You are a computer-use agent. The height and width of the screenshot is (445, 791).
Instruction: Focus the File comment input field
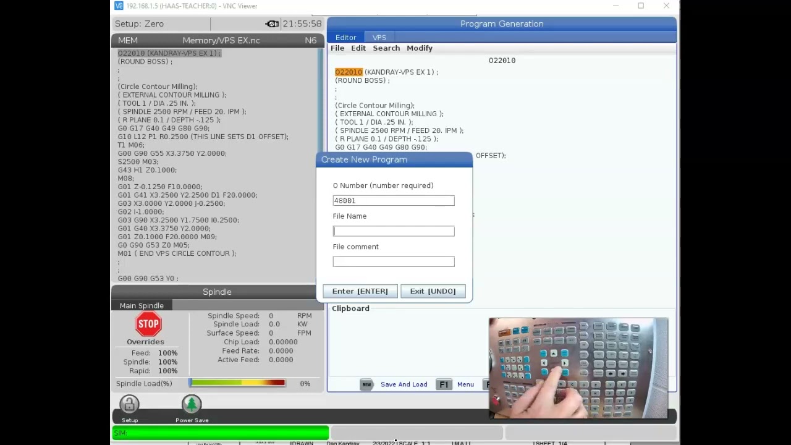[x=394, y=261]
